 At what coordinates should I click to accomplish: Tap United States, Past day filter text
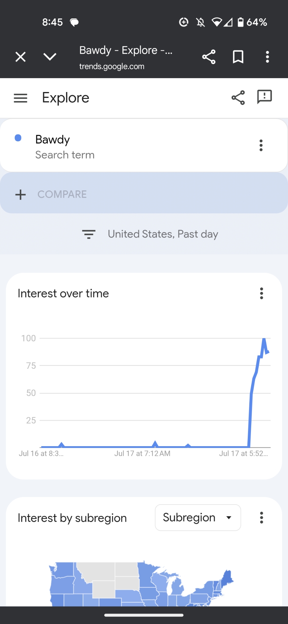(163, 234)
